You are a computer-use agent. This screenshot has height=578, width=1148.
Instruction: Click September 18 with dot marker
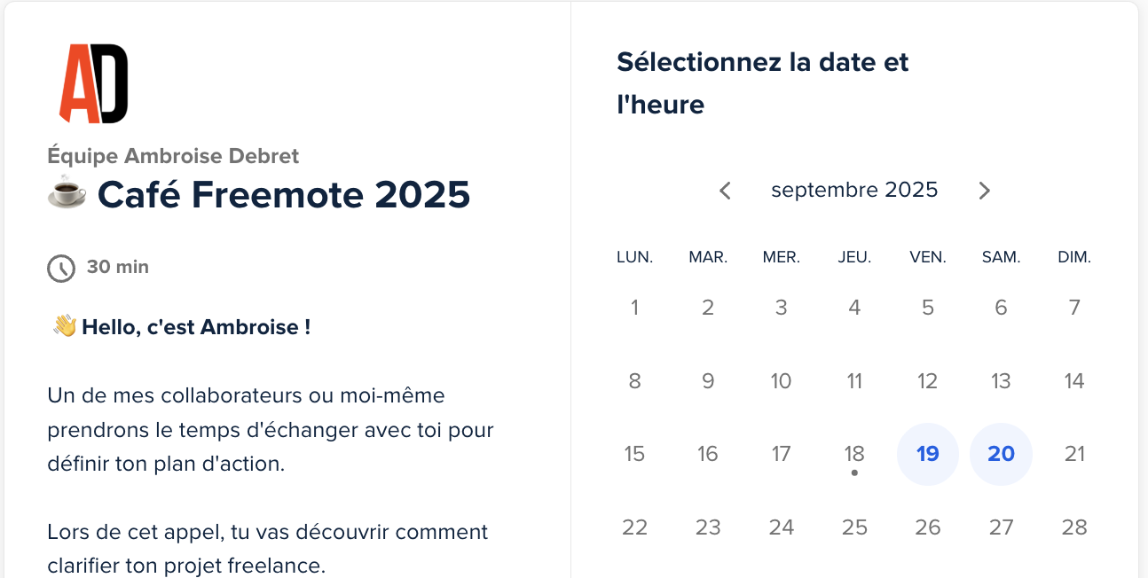(x=854, y=454)
